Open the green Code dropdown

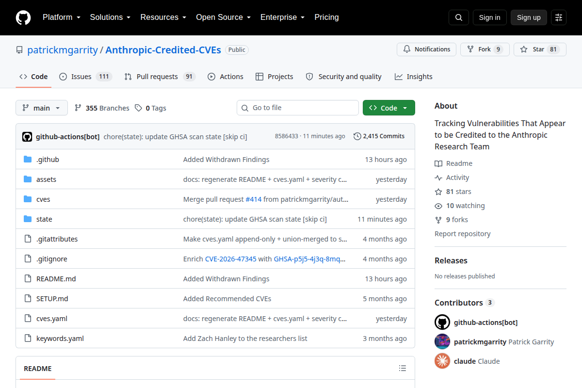pos(389,108)
